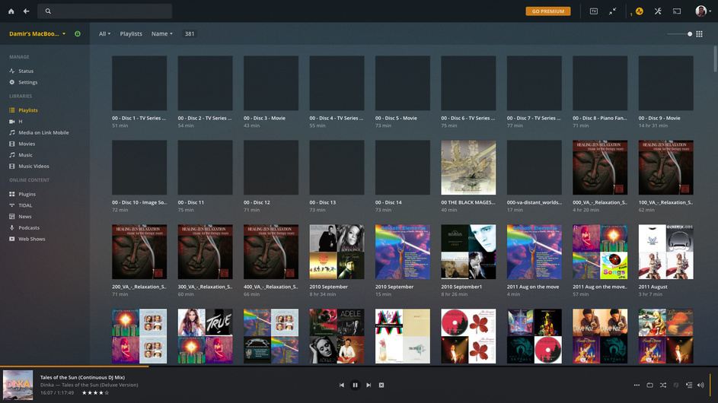
Task: Open the 2011 August playlist cover
Action: (665, 252)
